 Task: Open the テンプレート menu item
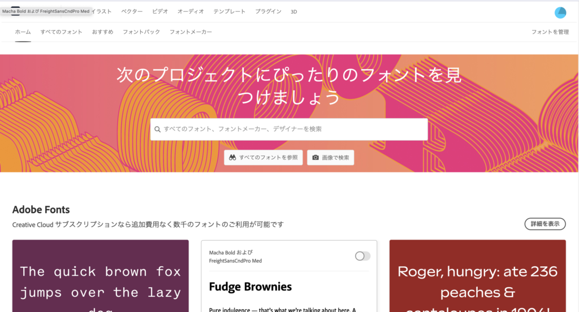tap(229, 12)
